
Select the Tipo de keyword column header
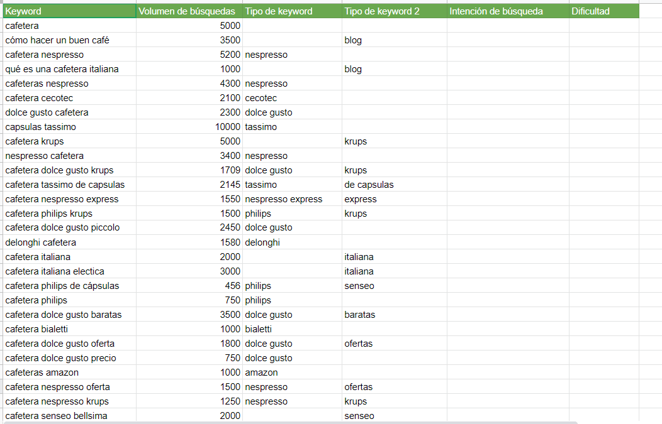pos(291,10)
